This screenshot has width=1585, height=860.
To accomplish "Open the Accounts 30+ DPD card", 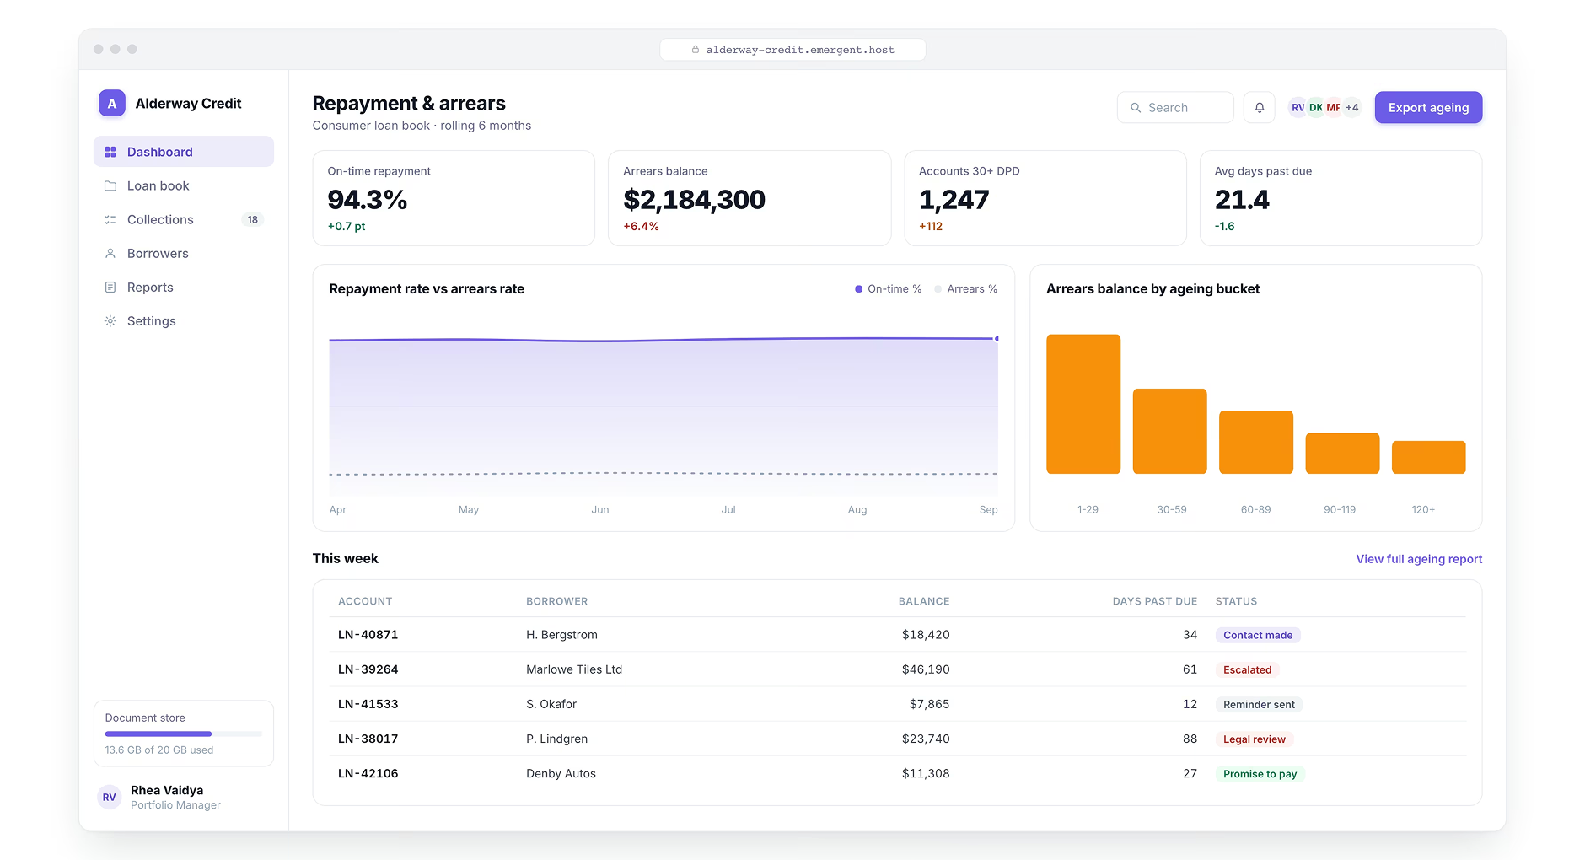I will click(x=1045, y=198).
